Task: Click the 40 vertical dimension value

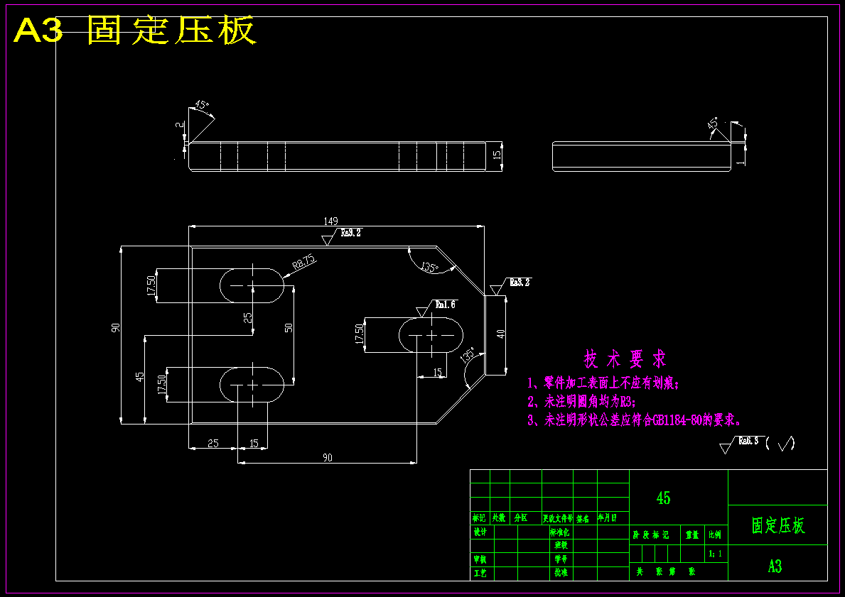Action: (x=501, y=334)
